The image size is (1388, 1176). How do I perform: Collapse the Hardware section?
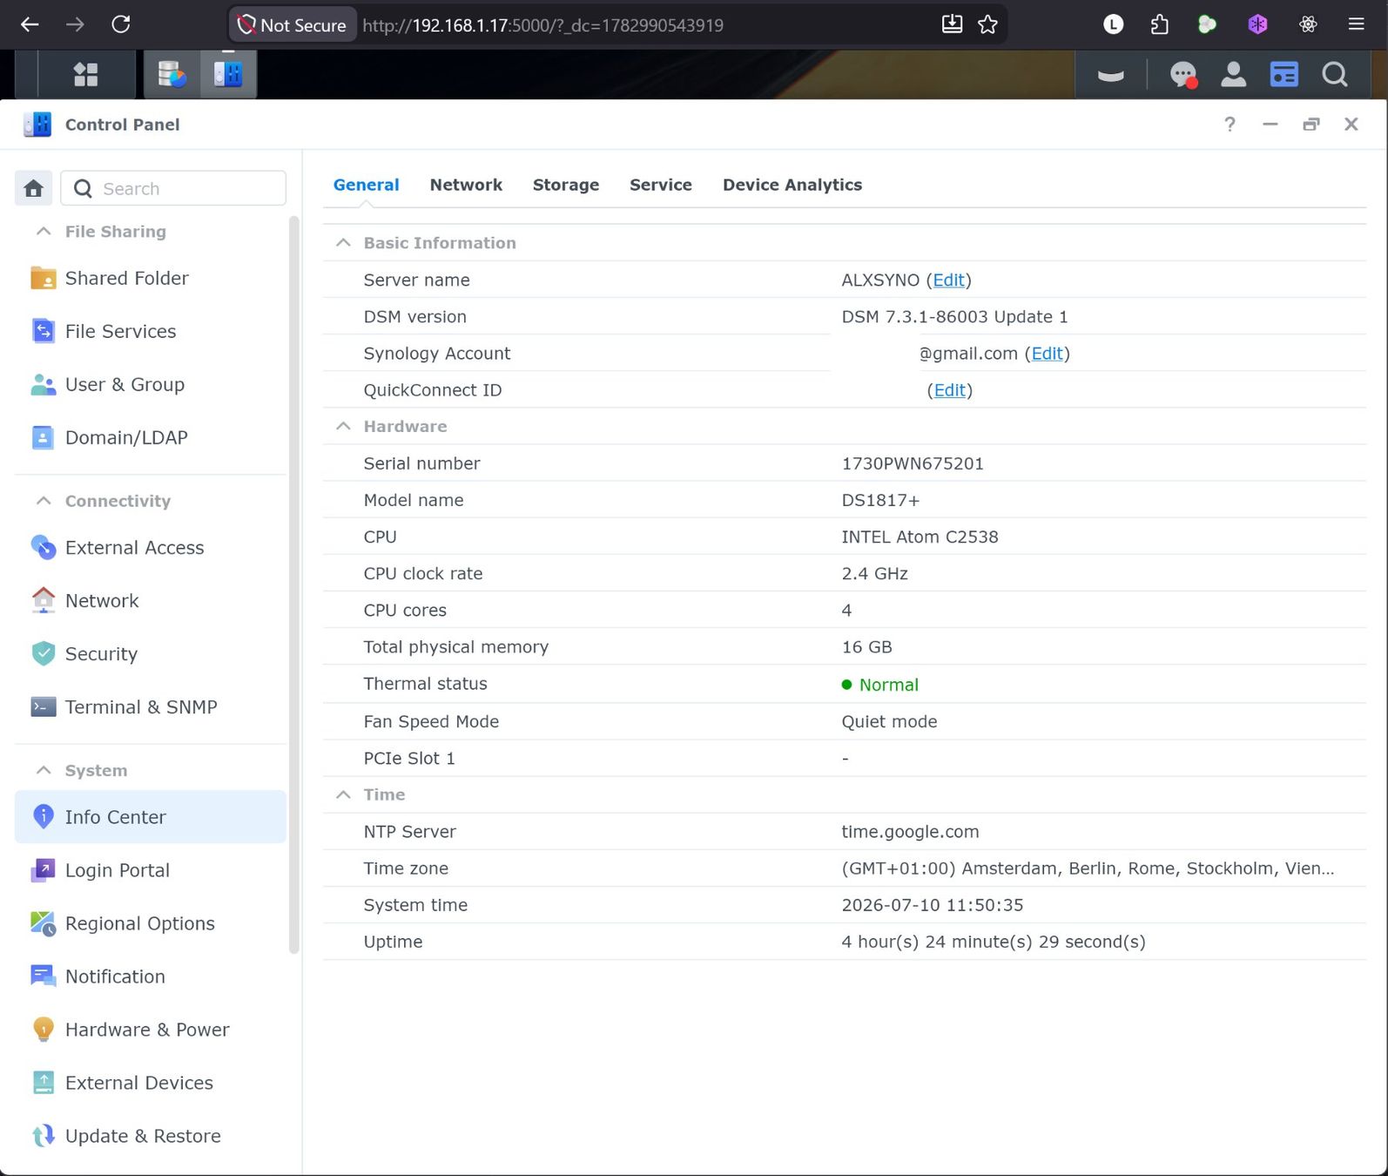point(343,426)
